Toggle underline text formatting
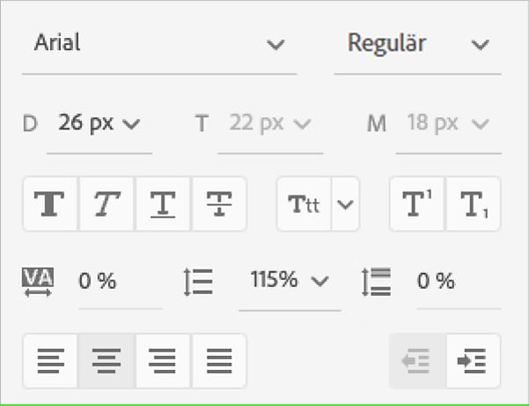This screenshot has height=406, width=529. pyautogui.click(x=163, y=204)
